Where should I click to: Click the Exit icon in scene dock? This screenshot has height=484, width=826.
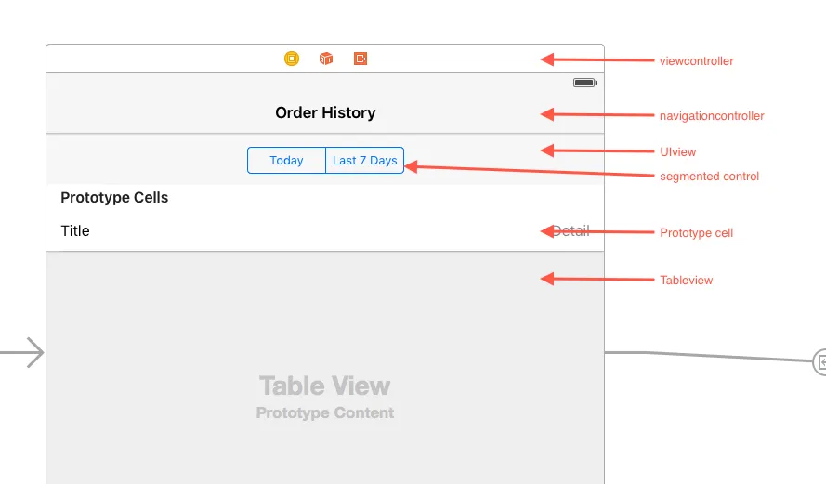tap(361, 59)
